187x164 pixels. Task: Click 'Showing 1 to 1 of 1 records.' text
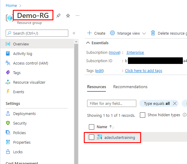[x=111, y=115]
